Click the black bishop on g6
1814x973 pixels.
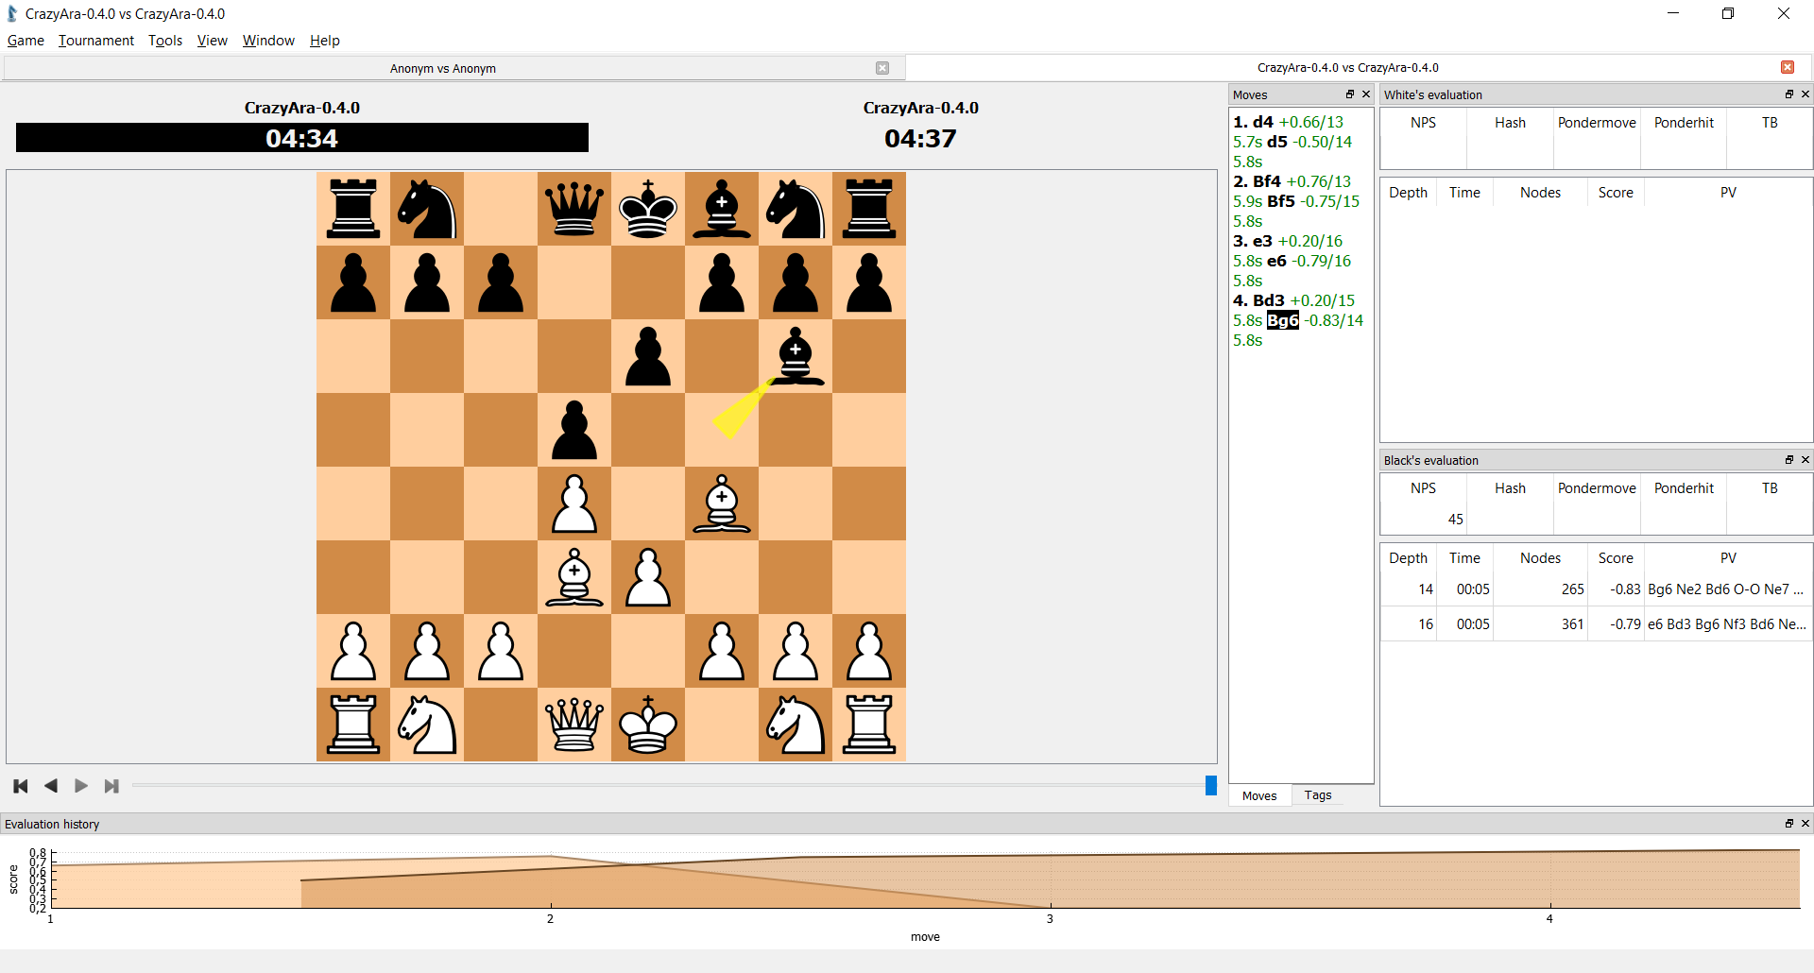pos(796,356)
